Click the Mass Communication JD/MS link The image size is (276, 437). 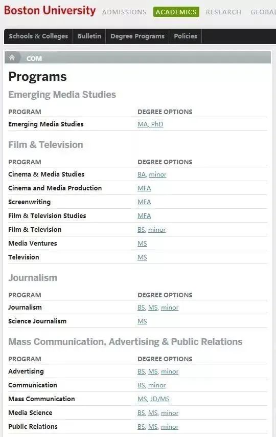tap(160, 399)
